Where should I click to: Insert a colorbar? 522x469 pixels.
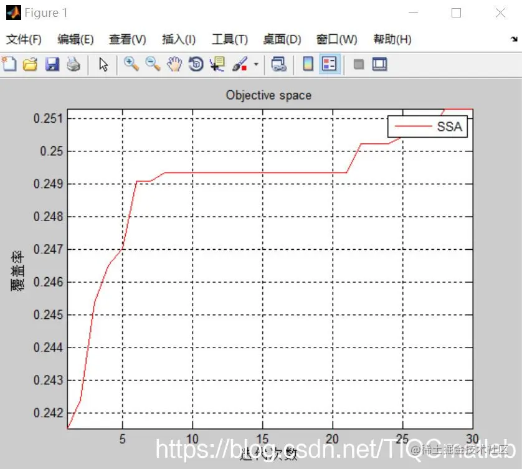(307, 64)
